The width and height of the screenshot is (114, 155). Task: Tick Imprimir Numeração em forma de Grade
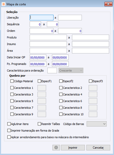(9, 130)
